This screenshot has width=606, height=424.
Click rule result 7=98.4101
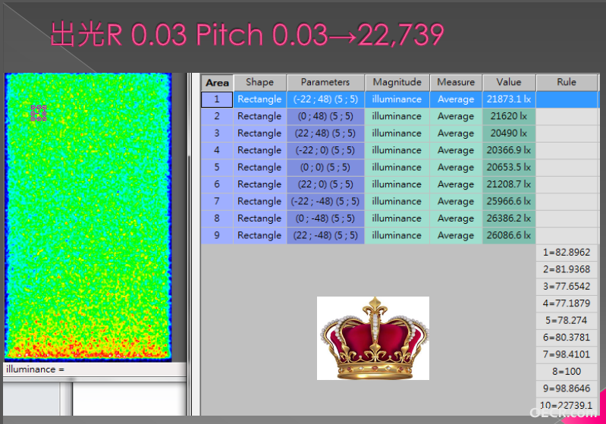pos(567,354)
